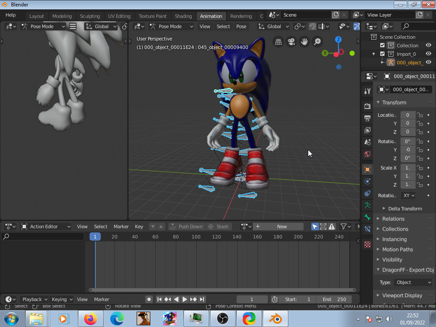Image resolution: width=436 pixels, height=327 pixels.
Task: Open the Pose menu in the viewport header
Action: click(x=241, y=26)
